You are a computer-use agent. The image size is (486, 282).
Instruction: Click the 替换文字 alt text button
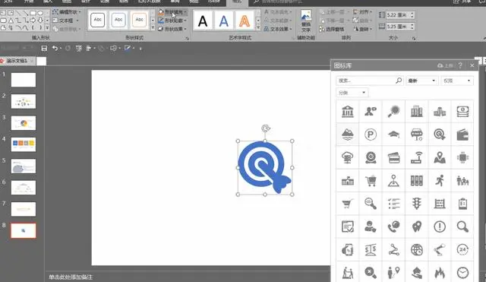(x=306, y=21)
